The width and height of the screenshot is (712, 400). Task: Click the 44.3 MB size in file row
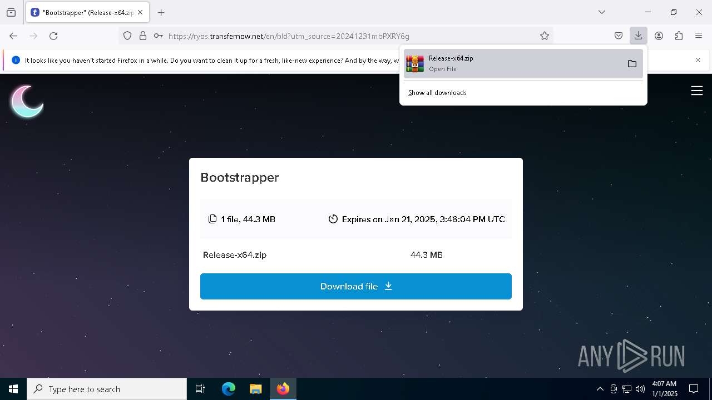tap(427, 255)
